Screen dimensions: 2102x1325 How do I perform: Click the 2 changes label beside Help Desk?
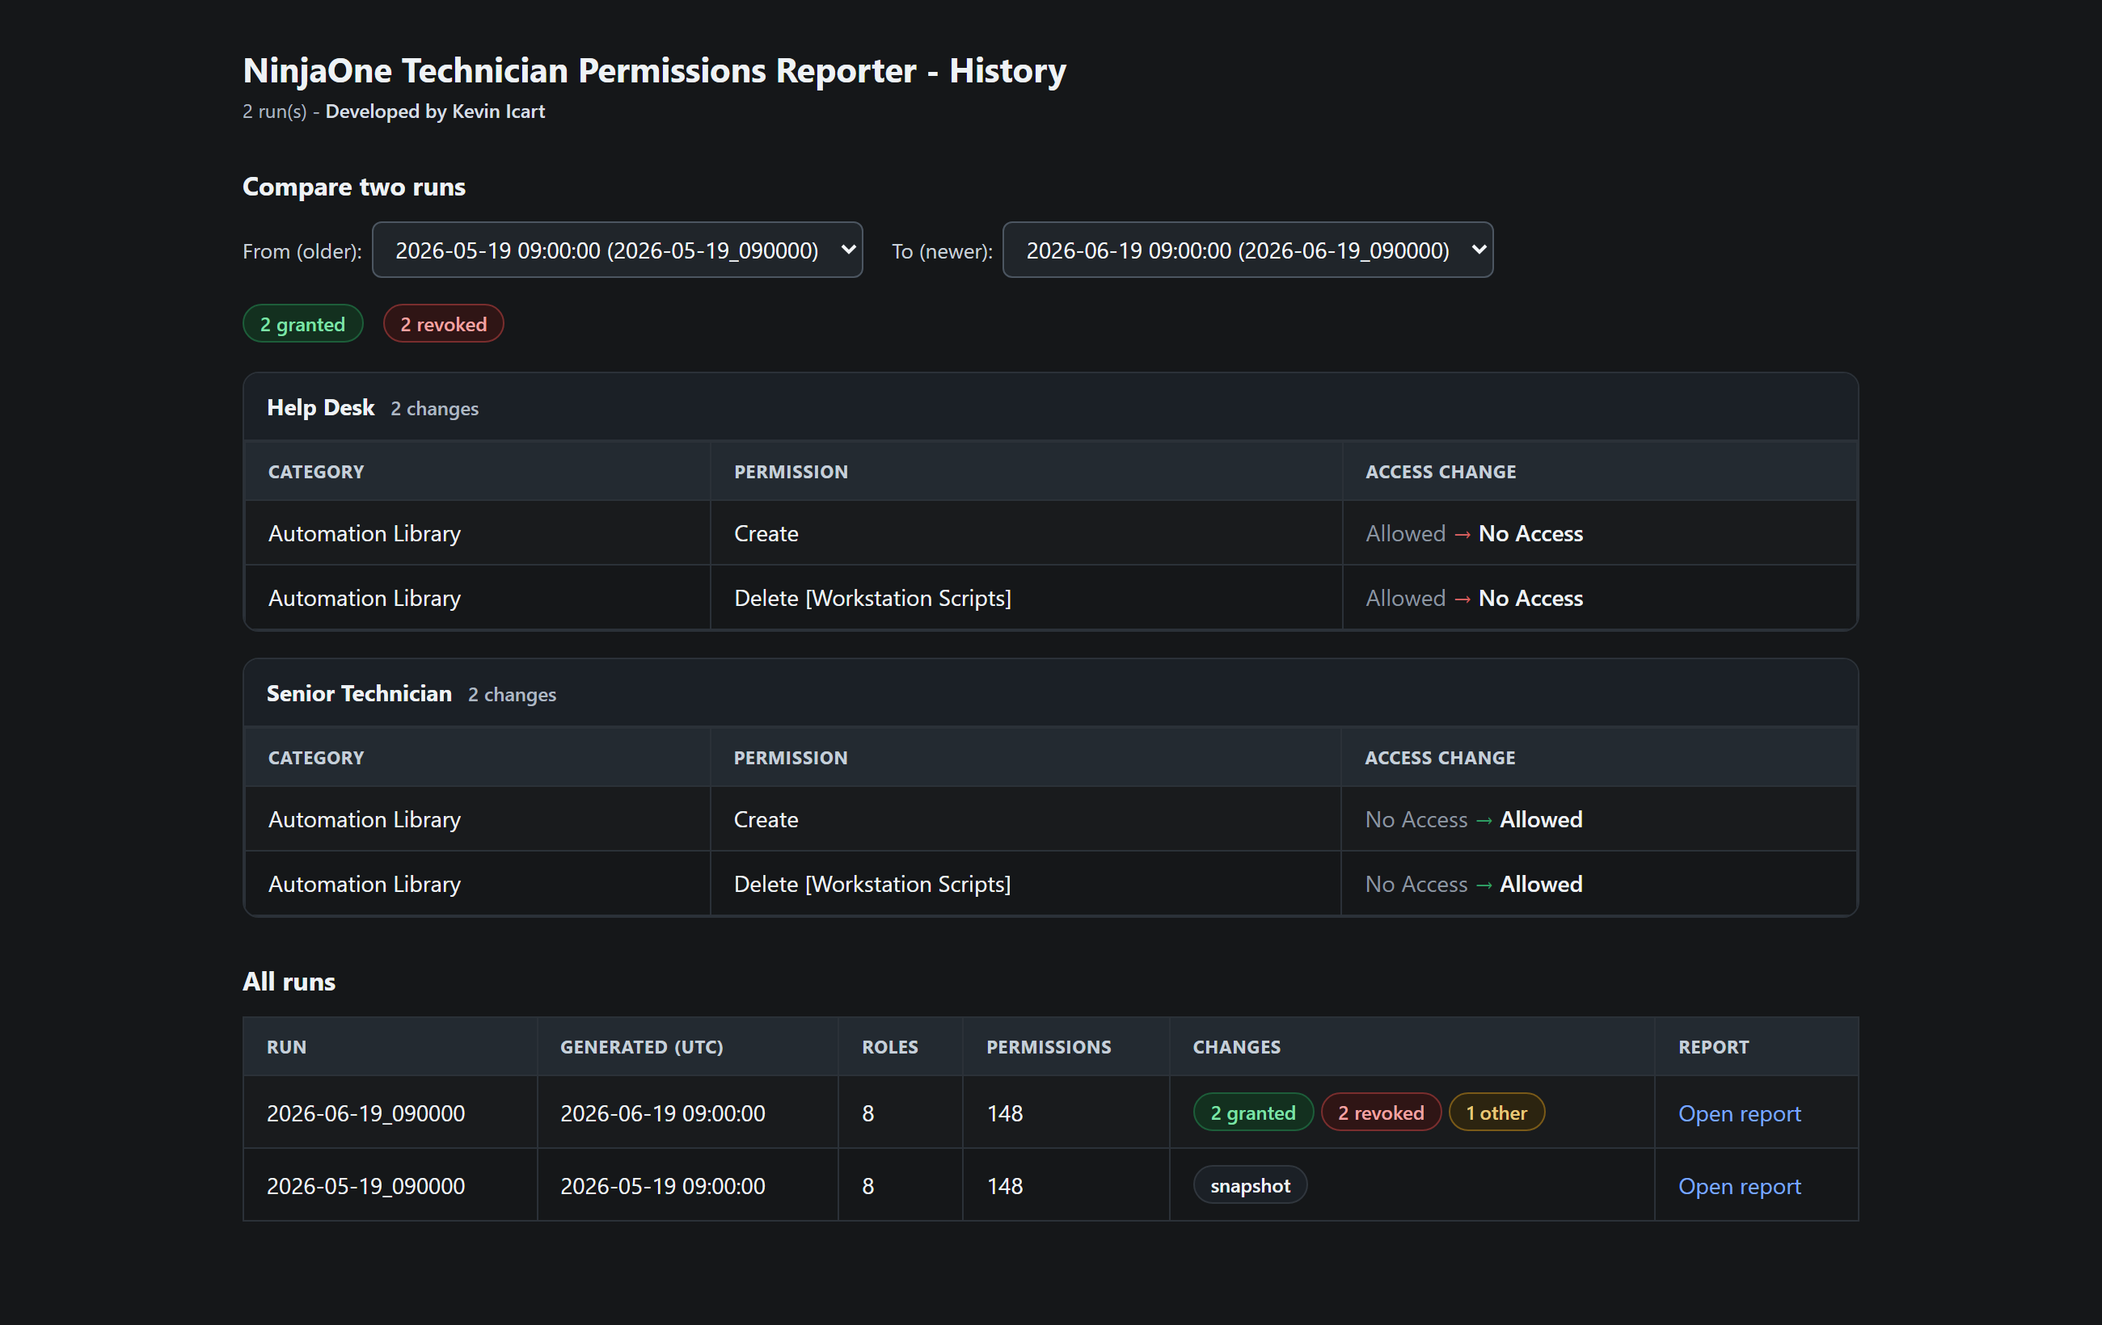[x=435, y=408]
